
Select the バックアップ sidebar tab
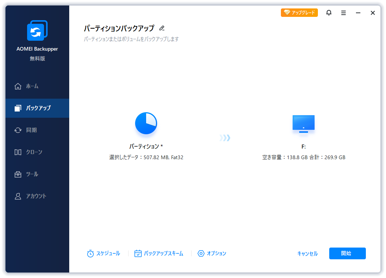37,108
